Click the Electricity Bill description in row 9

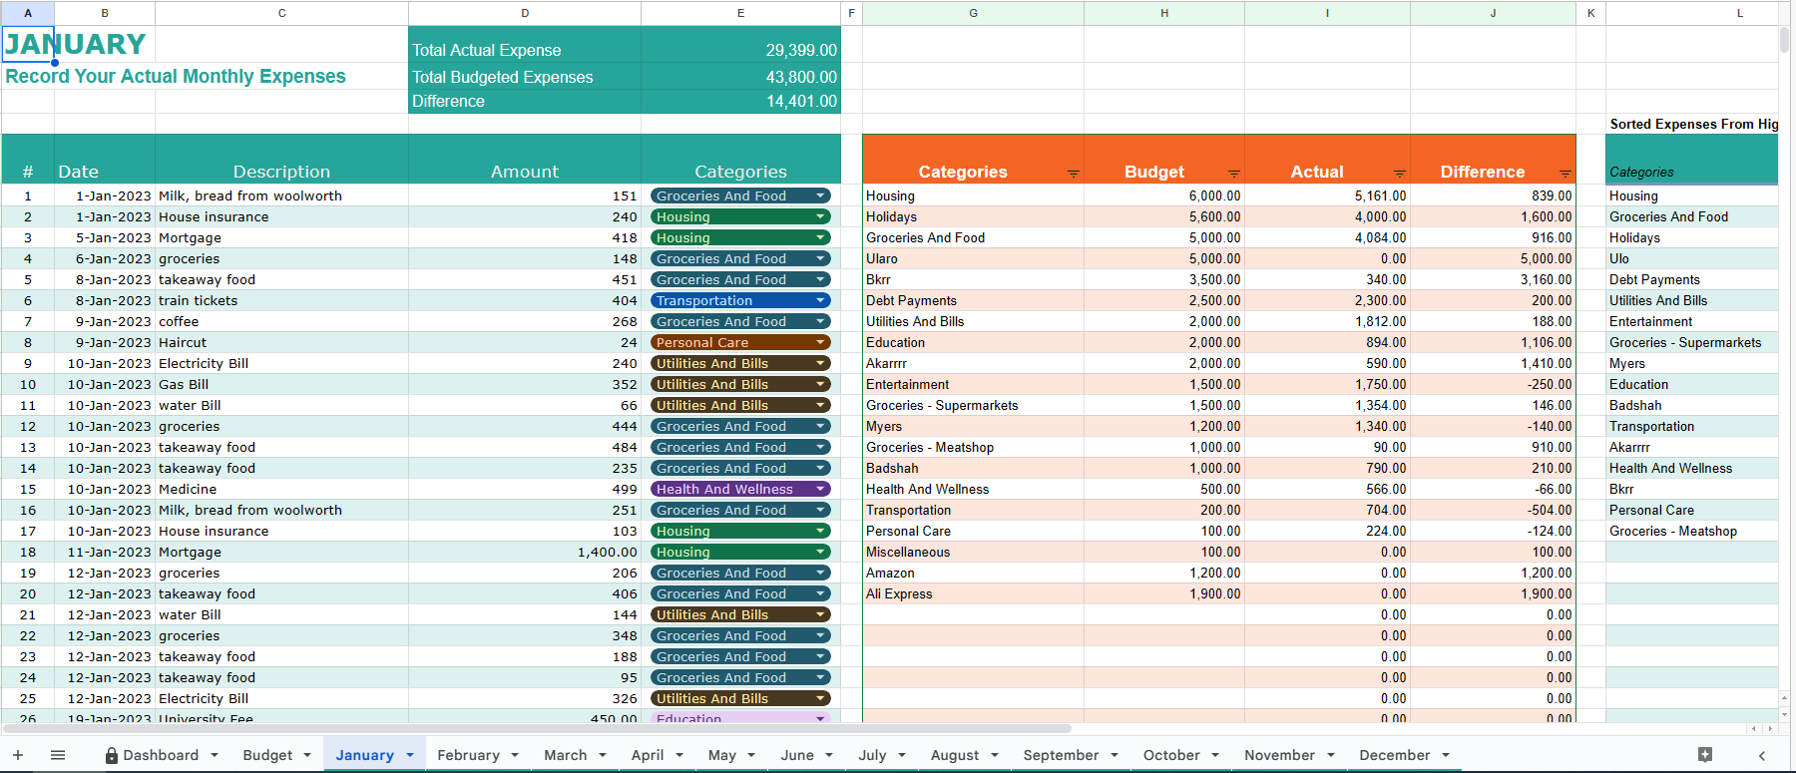pos(281,363)
